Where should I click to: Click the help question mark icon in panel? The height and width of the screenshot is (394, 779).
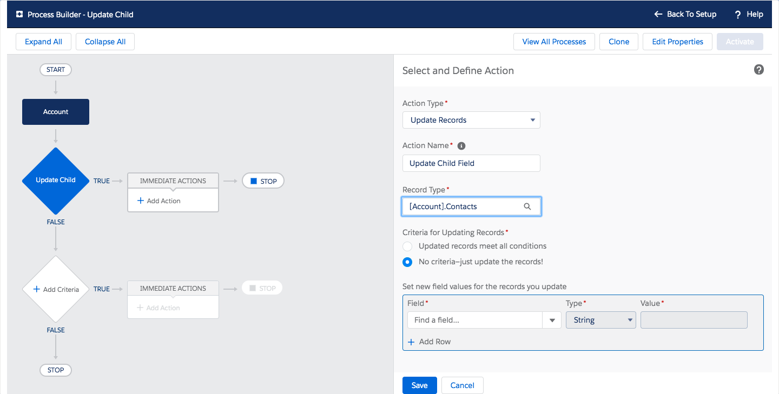pyautogui.click(x=758, y=70)
